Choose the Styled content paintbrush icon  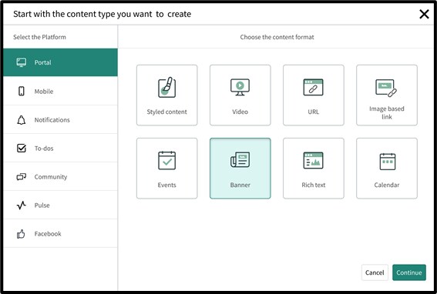pyautogui.click(x=167, y=88)
